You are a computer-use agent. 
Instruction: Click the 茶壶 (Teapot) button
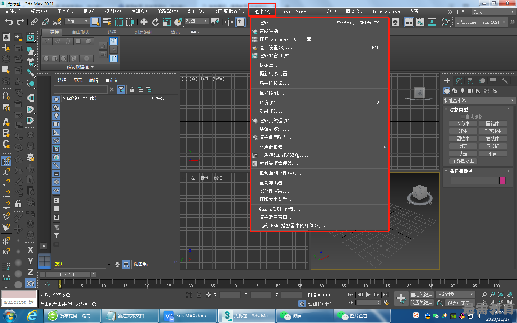(x=463, y=154)
